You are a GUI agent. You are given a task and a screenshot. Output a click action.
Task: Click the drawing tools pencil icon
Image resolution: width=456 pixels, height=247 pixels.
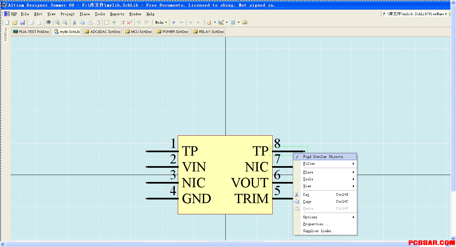tap(221, 22)
